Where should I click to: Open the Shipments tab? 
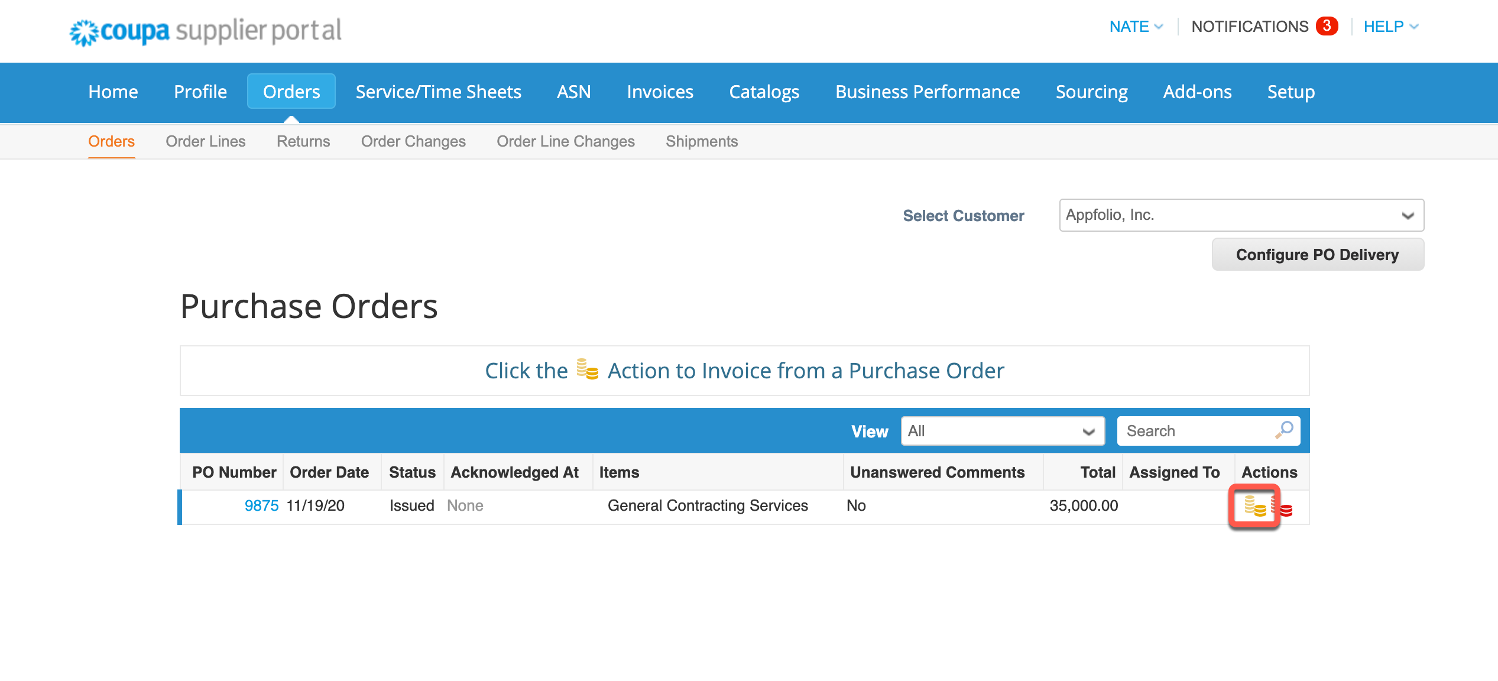[x=701, y=141]
